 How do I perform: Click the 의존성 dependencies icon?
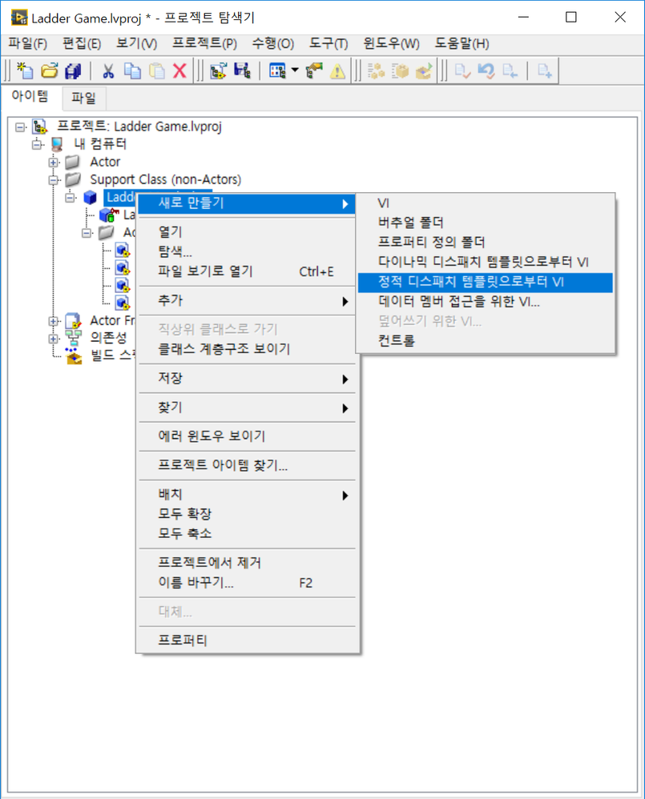[x=74, y=337]
